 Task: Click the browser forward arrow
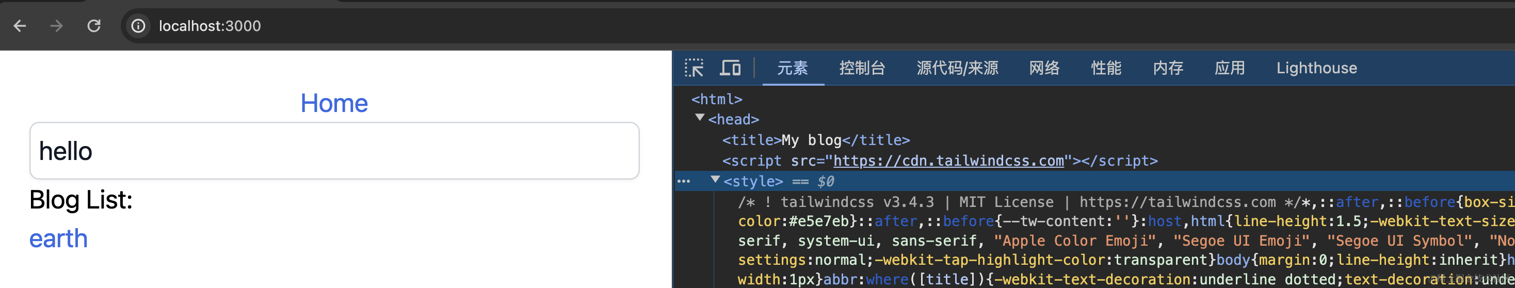coord(56,26)
